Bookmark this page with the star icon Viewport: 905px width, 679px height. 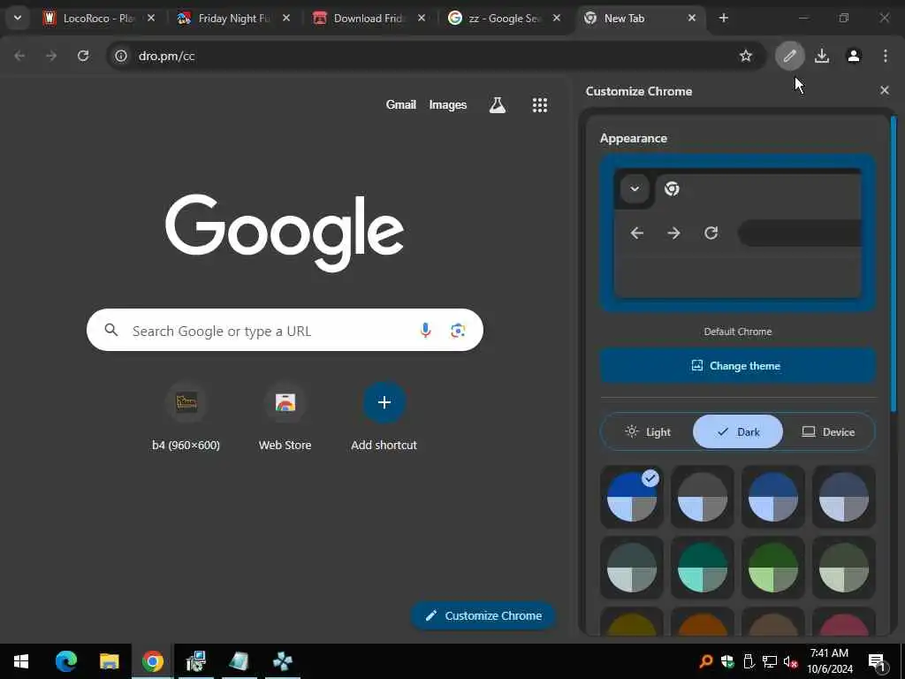coord(746,56)
